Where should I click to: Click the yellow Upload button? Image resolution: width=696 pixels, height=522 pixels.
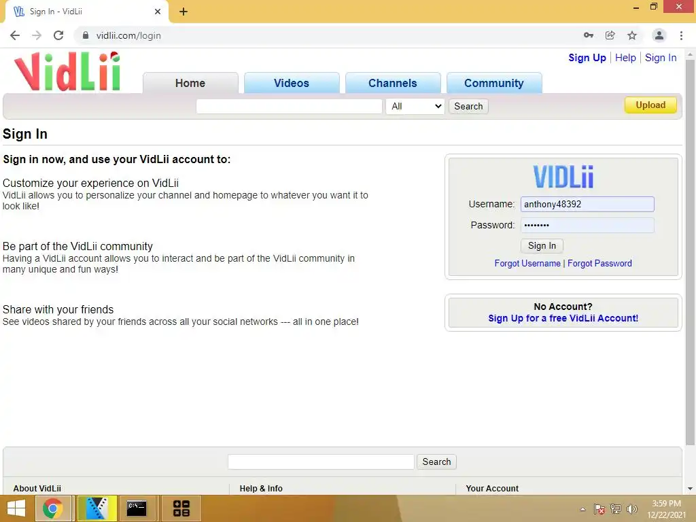click(x=650, y=105)
